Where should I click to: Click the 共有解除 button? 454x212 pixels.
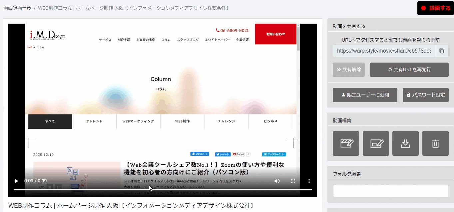[349, 70]
